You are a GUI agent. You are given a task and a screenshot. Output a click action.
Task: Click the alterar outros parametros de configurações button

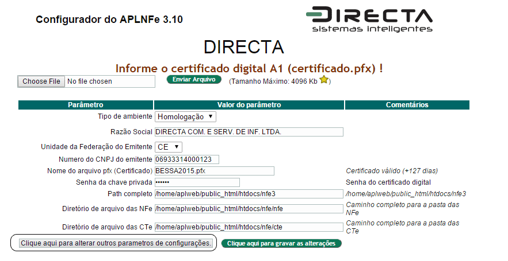[x=116, y=243]
